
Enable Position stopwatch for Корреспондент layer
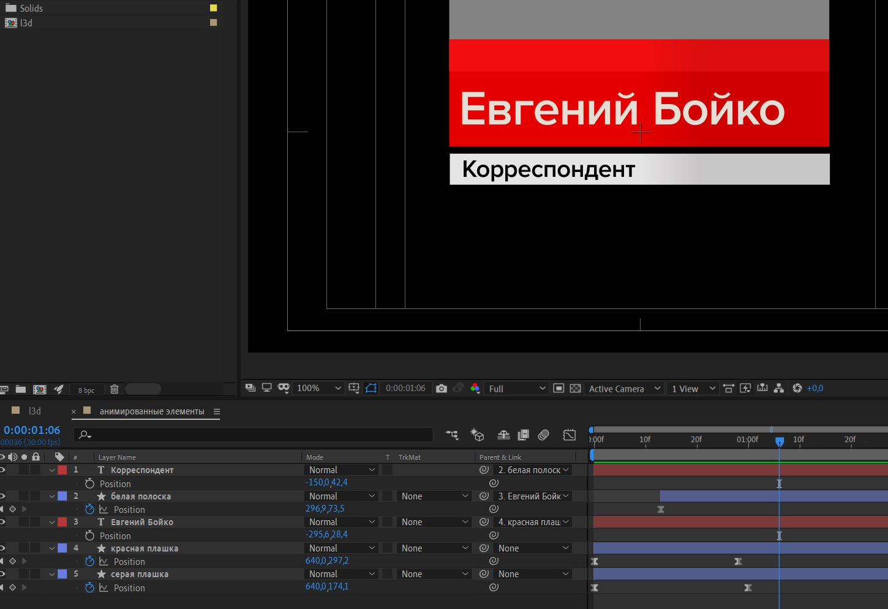89,484
